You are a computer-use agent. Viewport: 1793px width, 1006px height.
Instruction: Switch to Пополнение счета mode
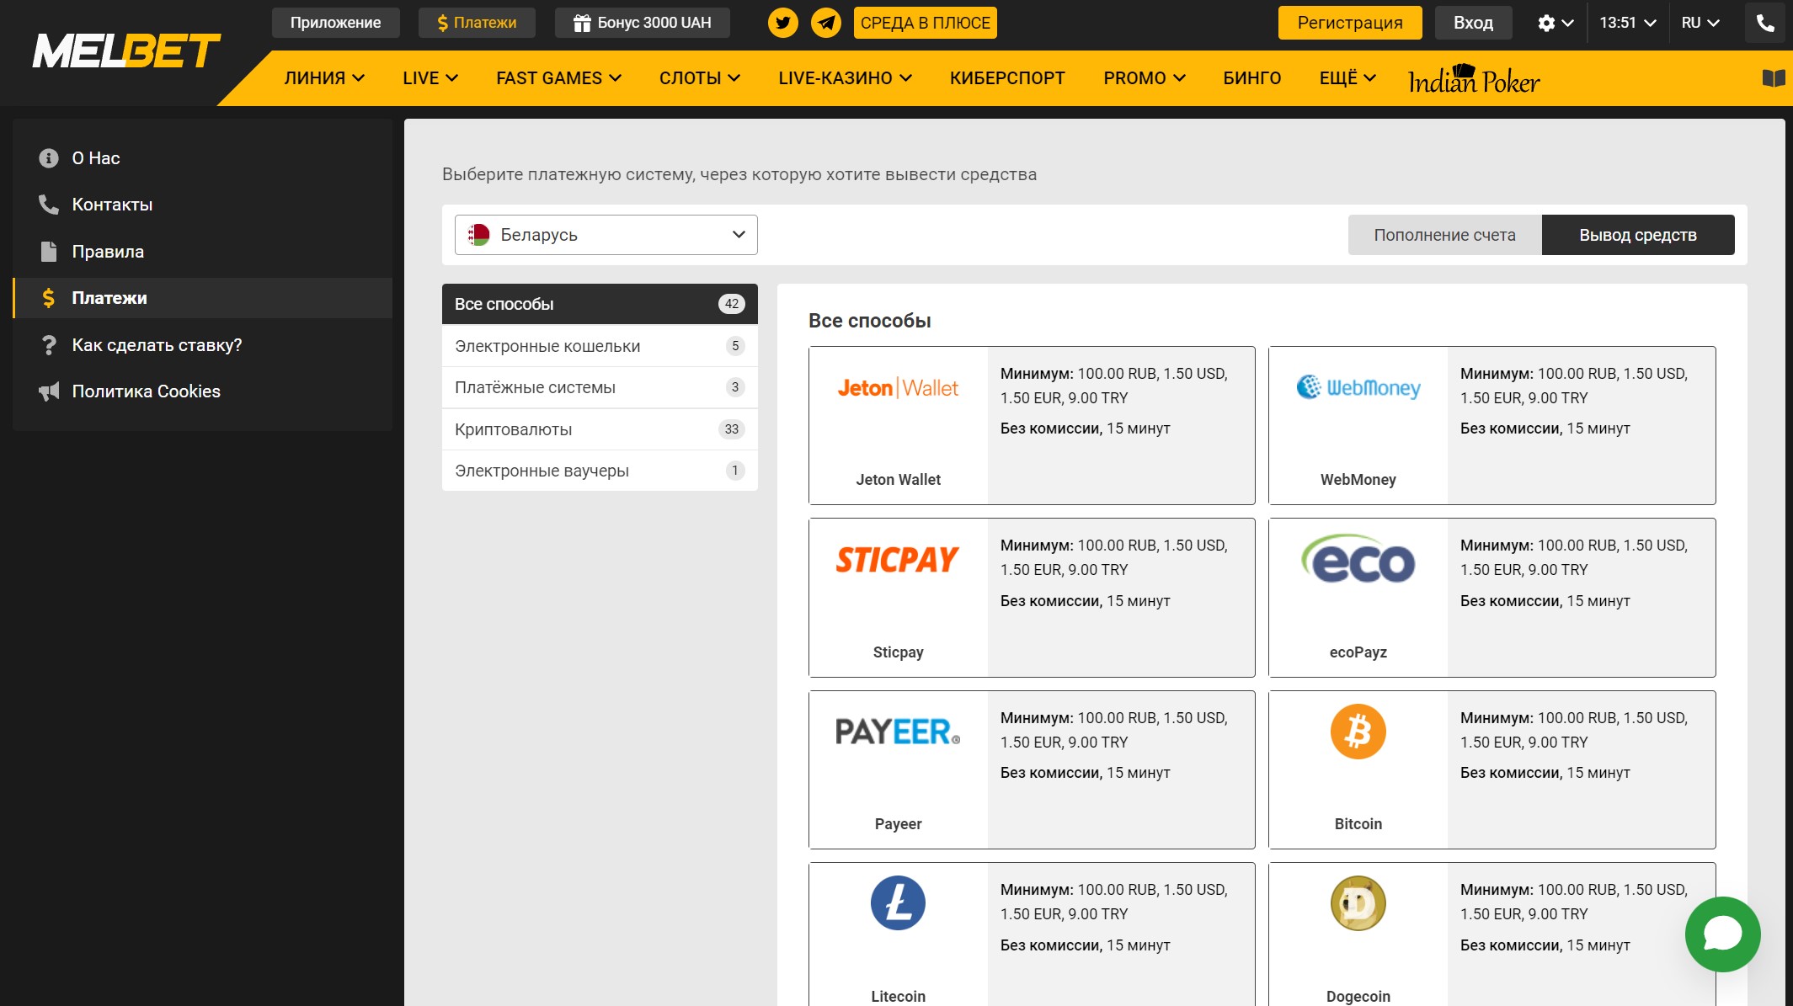click(x=1444, y=235)
